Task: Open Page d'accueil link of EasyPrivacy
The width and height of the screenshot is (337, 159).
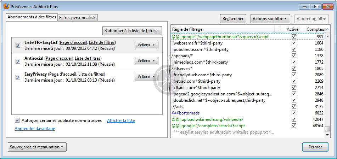Action: point(63,74)
